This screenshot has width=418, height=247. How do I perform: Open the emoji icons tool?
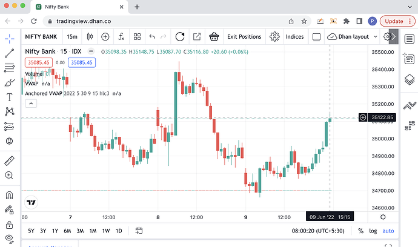[9, 141]
